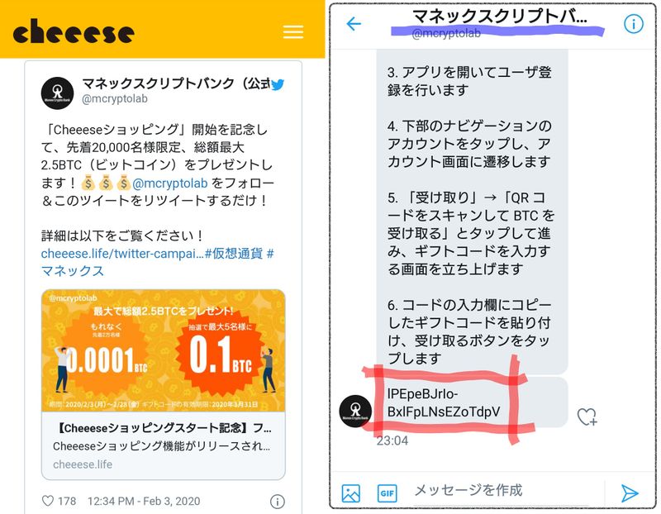Click the 0.1 BTC campaign banner image
This screenshot has height=514, width=661.
coord(164,350)
